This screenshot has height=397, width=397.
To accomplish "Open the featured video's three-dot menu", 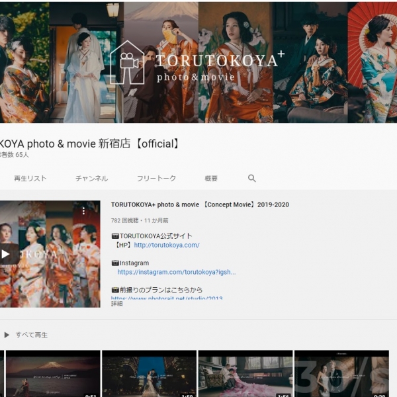I will pos(83,211).
